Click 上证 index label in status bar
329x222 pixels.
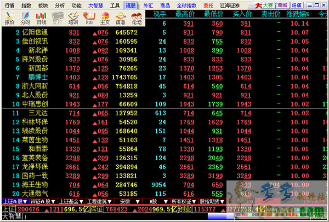[x=9, y=209]
